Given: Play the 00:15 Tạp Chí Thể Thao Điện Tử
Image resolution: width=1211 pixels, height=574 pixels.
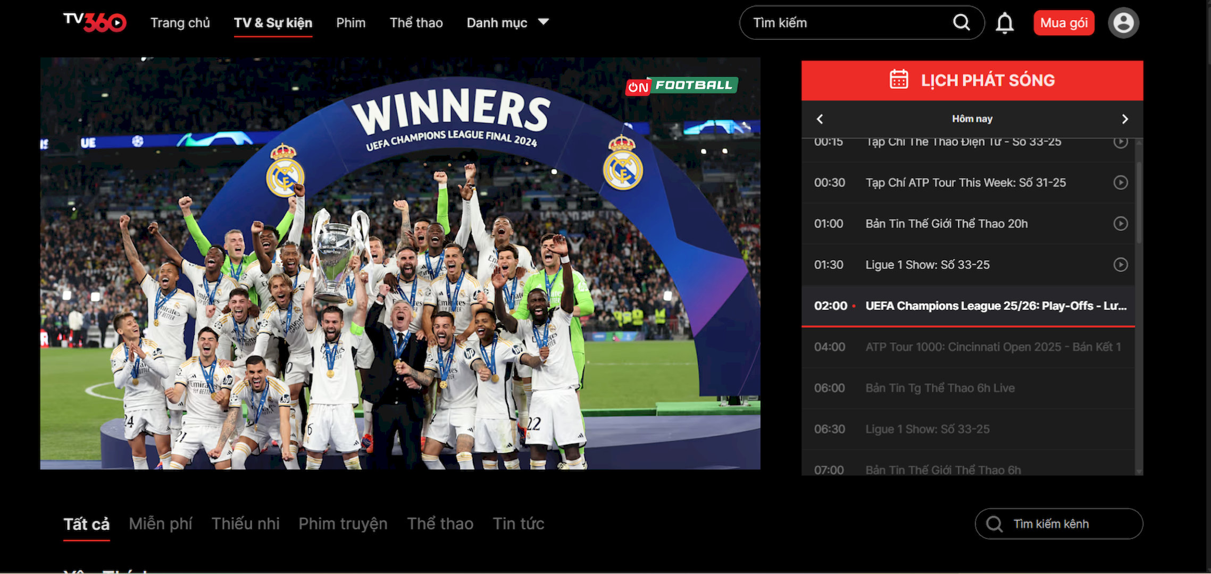Looking at the screenshot, I should tap(1121, 142).
